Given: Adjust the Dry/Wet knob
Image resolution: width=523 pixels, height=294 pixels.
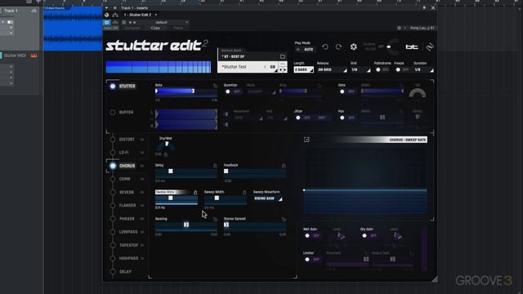Looking at the screenshot, I should pos(166,145).
